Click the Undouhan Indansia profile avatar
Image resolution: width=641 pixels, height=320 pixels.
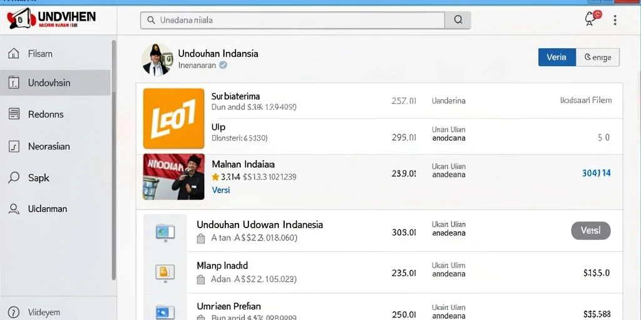157,59
